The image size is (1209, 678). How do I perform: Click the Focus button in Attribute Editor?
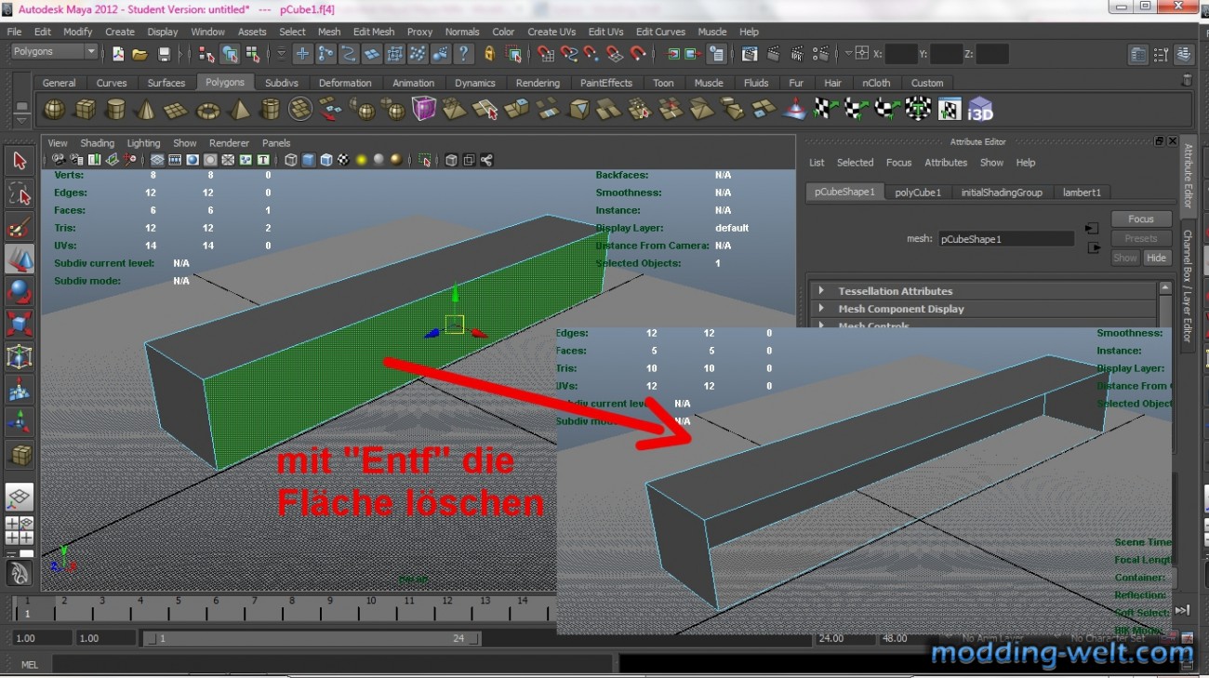(1141, 219)
